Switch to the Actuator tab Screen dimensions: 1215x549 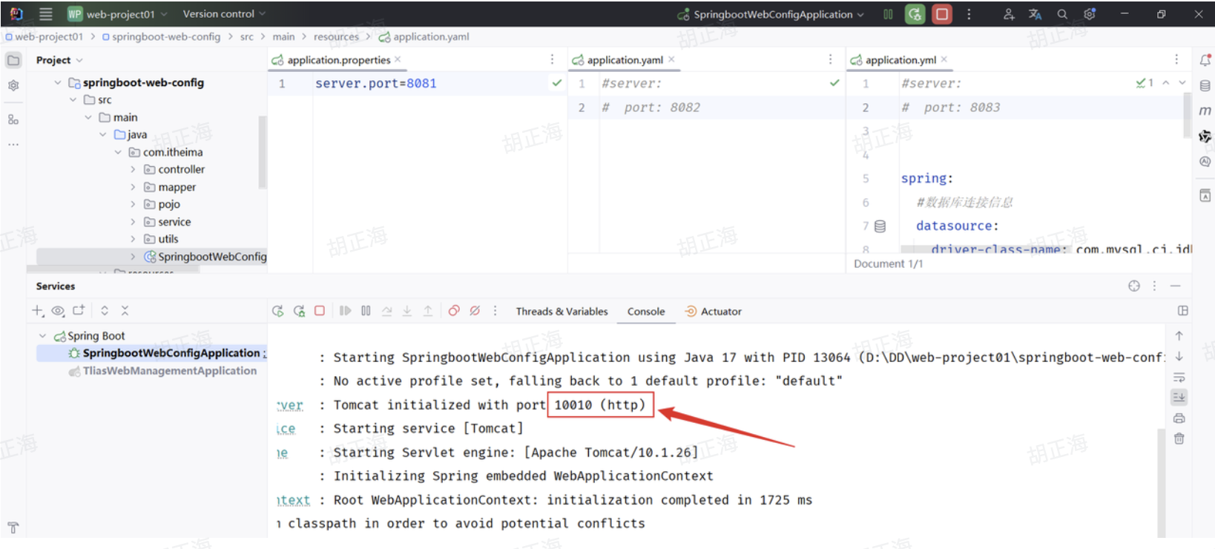pos(720,312)
